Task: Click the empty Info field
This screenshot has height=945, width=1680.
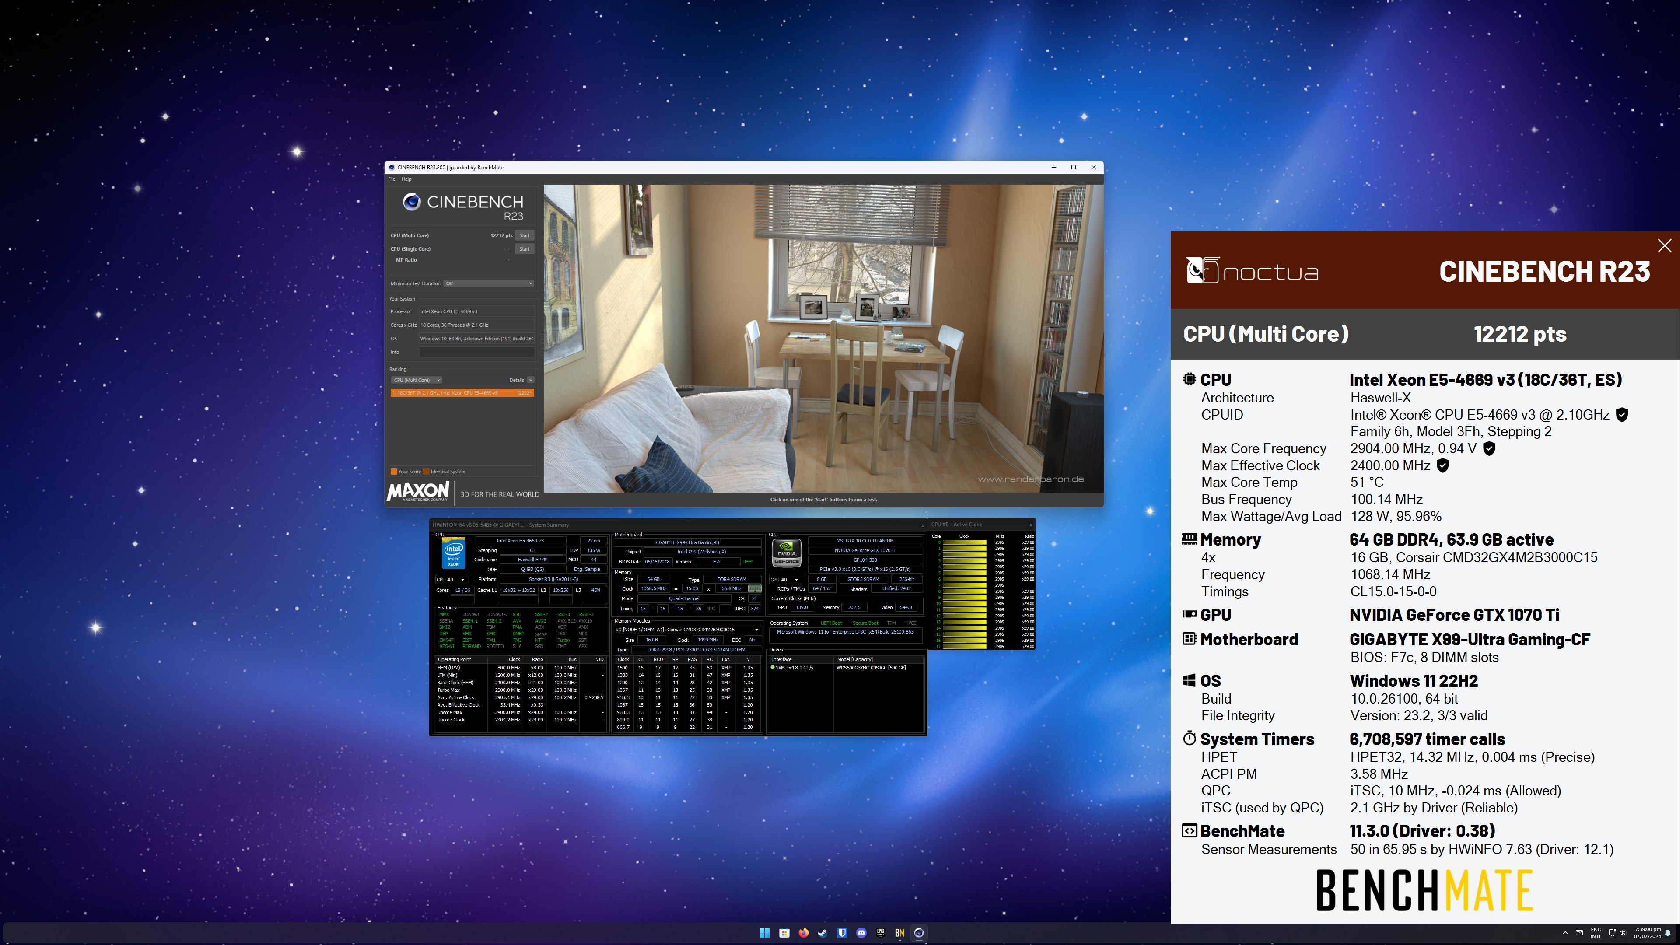Action: pos(476,352)
